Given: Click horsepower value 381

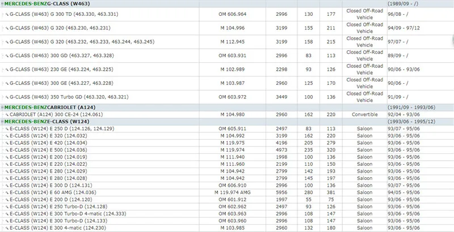Looking at the screenshot, I should (x=331, y=192).
